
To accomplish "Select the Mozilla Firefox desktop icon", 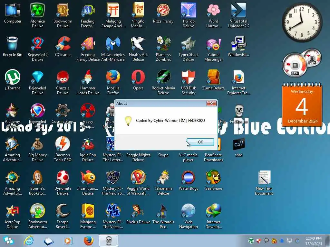I will pyautogui.click(x=113, y=82).
